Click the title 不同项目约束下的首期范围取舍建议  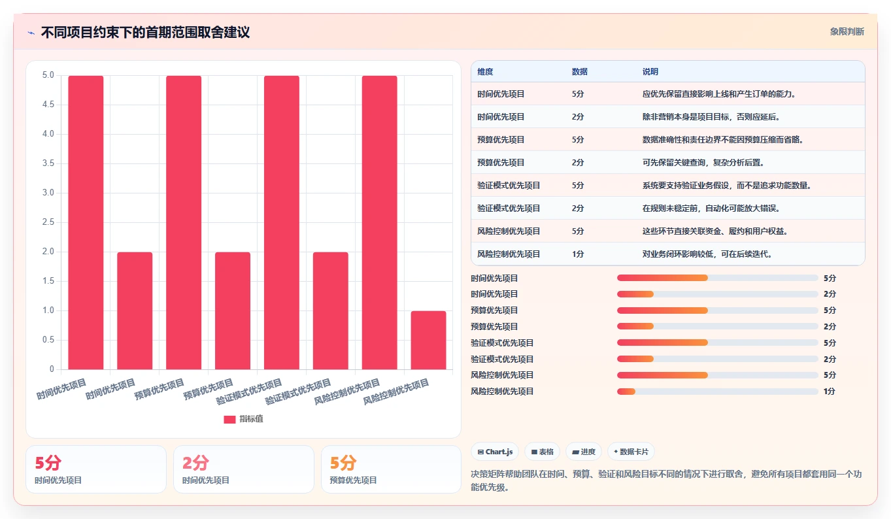click(145, 33)
